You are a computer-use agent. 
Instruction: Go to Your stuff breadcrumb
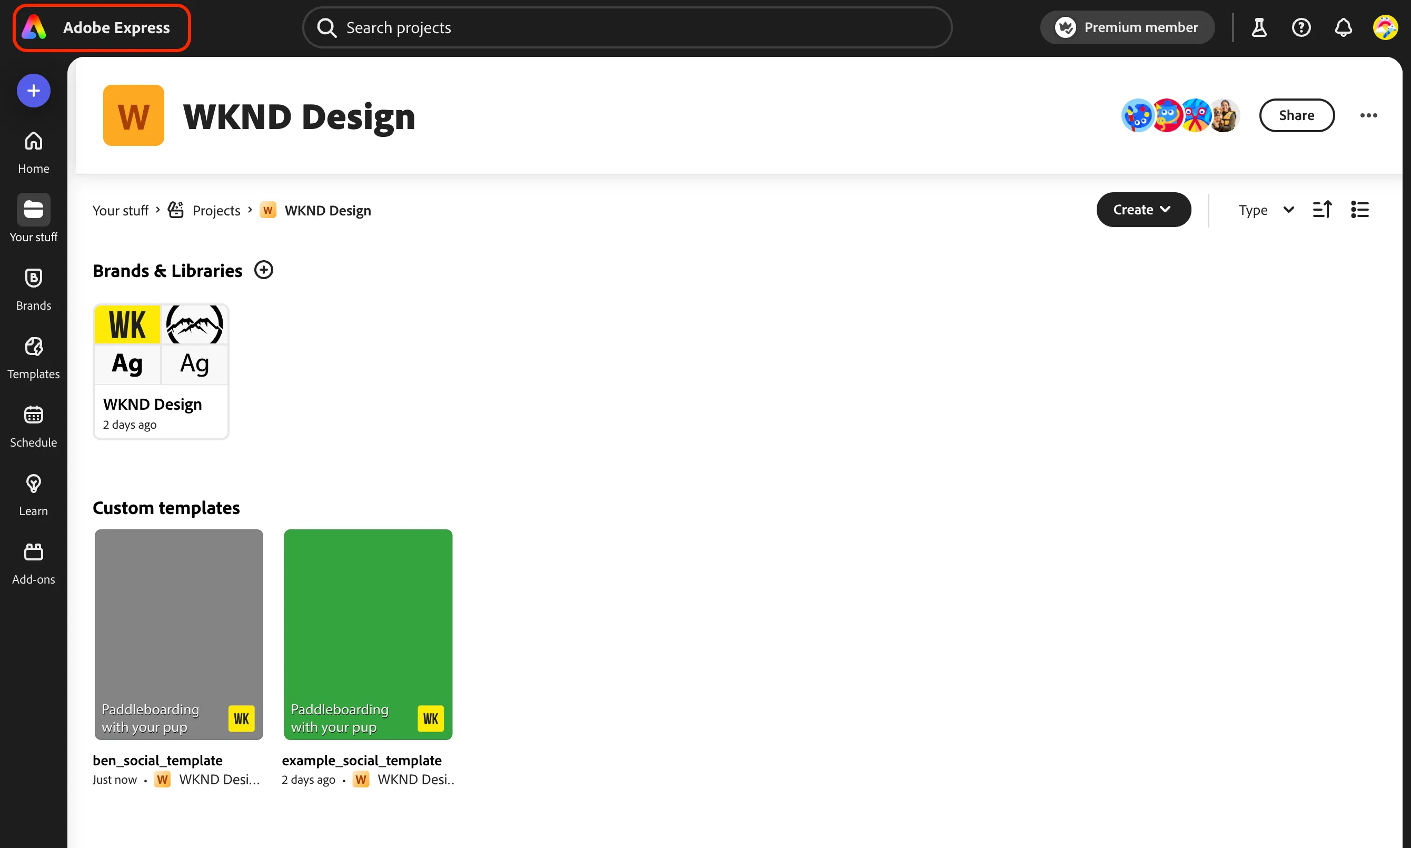121,210
